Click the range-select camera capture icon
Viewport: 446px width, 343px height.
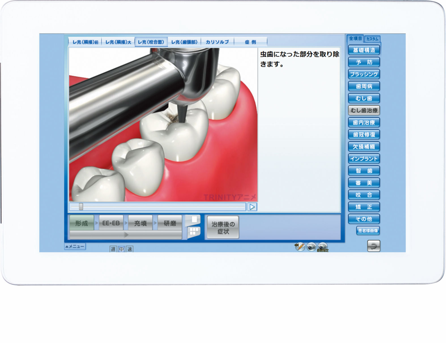(x=323, y=247)
